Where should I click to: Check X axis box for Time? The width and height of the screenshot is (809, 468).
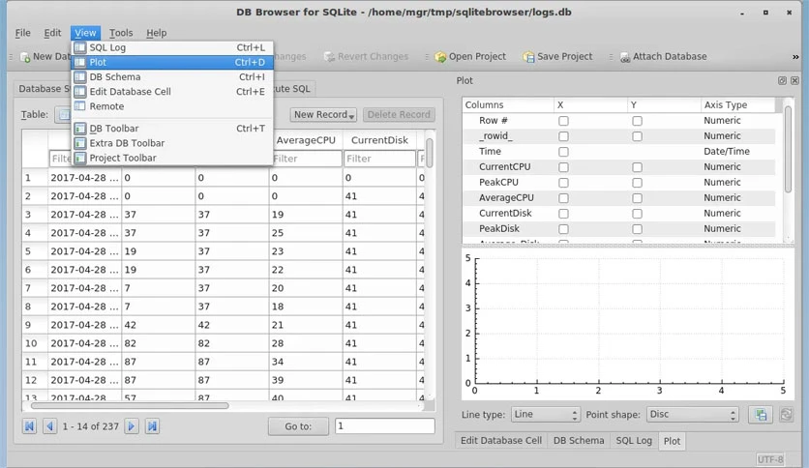563,152
